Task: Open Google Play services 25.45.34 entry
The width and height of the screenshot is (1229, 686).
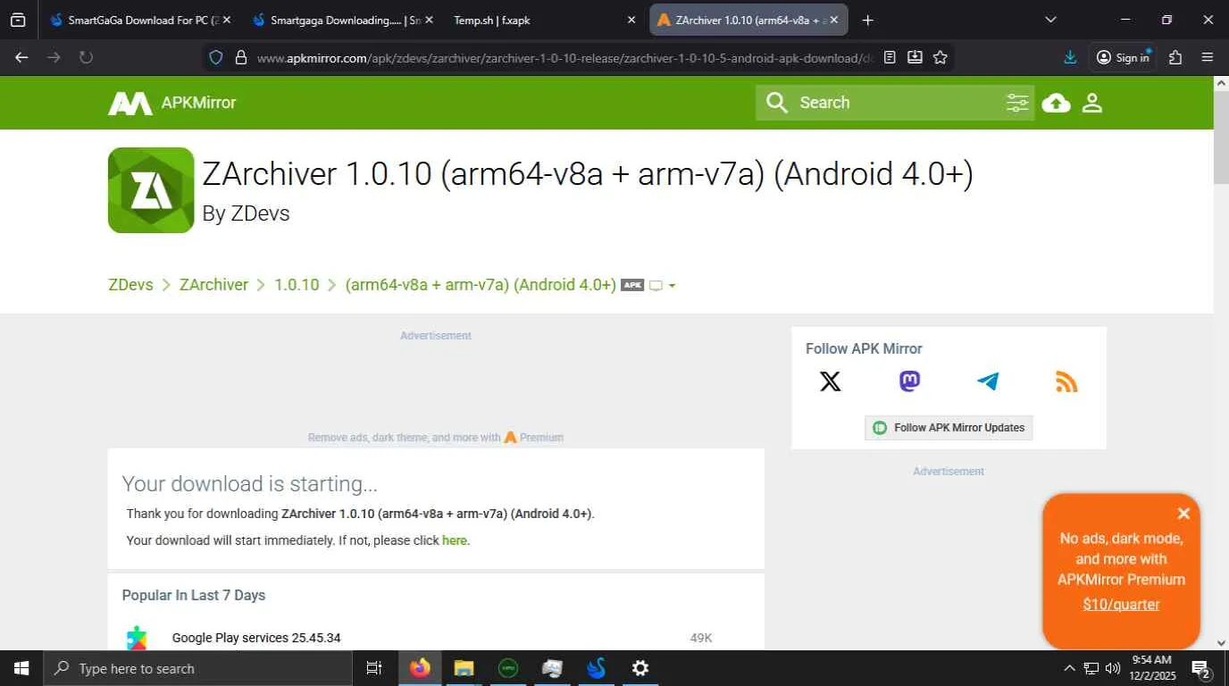Action: (256, 638)
